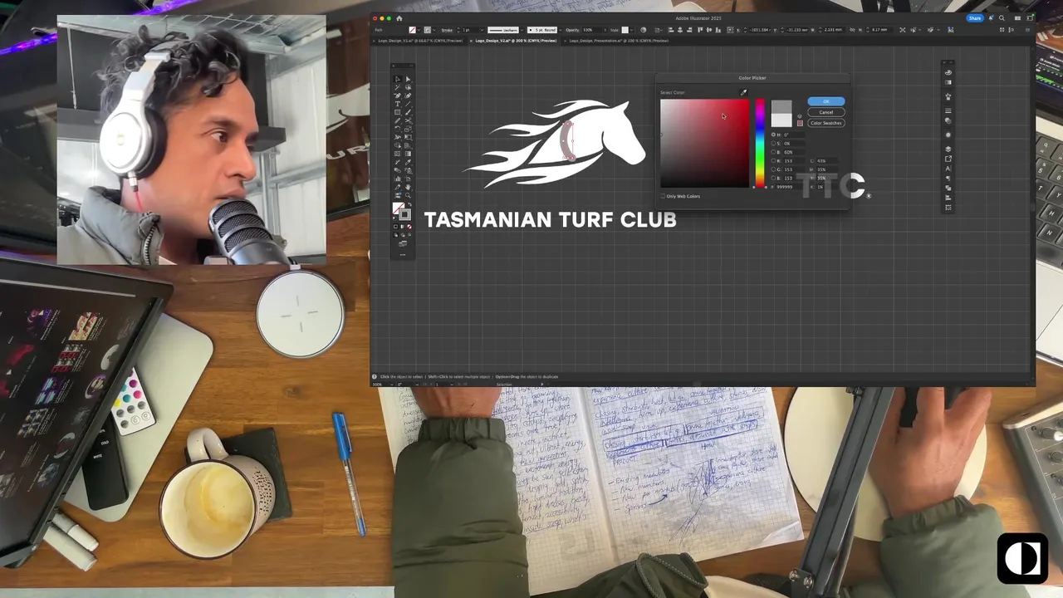Viewport: 1063px width, 598px height.
Task: Click the original color swatch in Color Picker
Action: pos(781,120)
